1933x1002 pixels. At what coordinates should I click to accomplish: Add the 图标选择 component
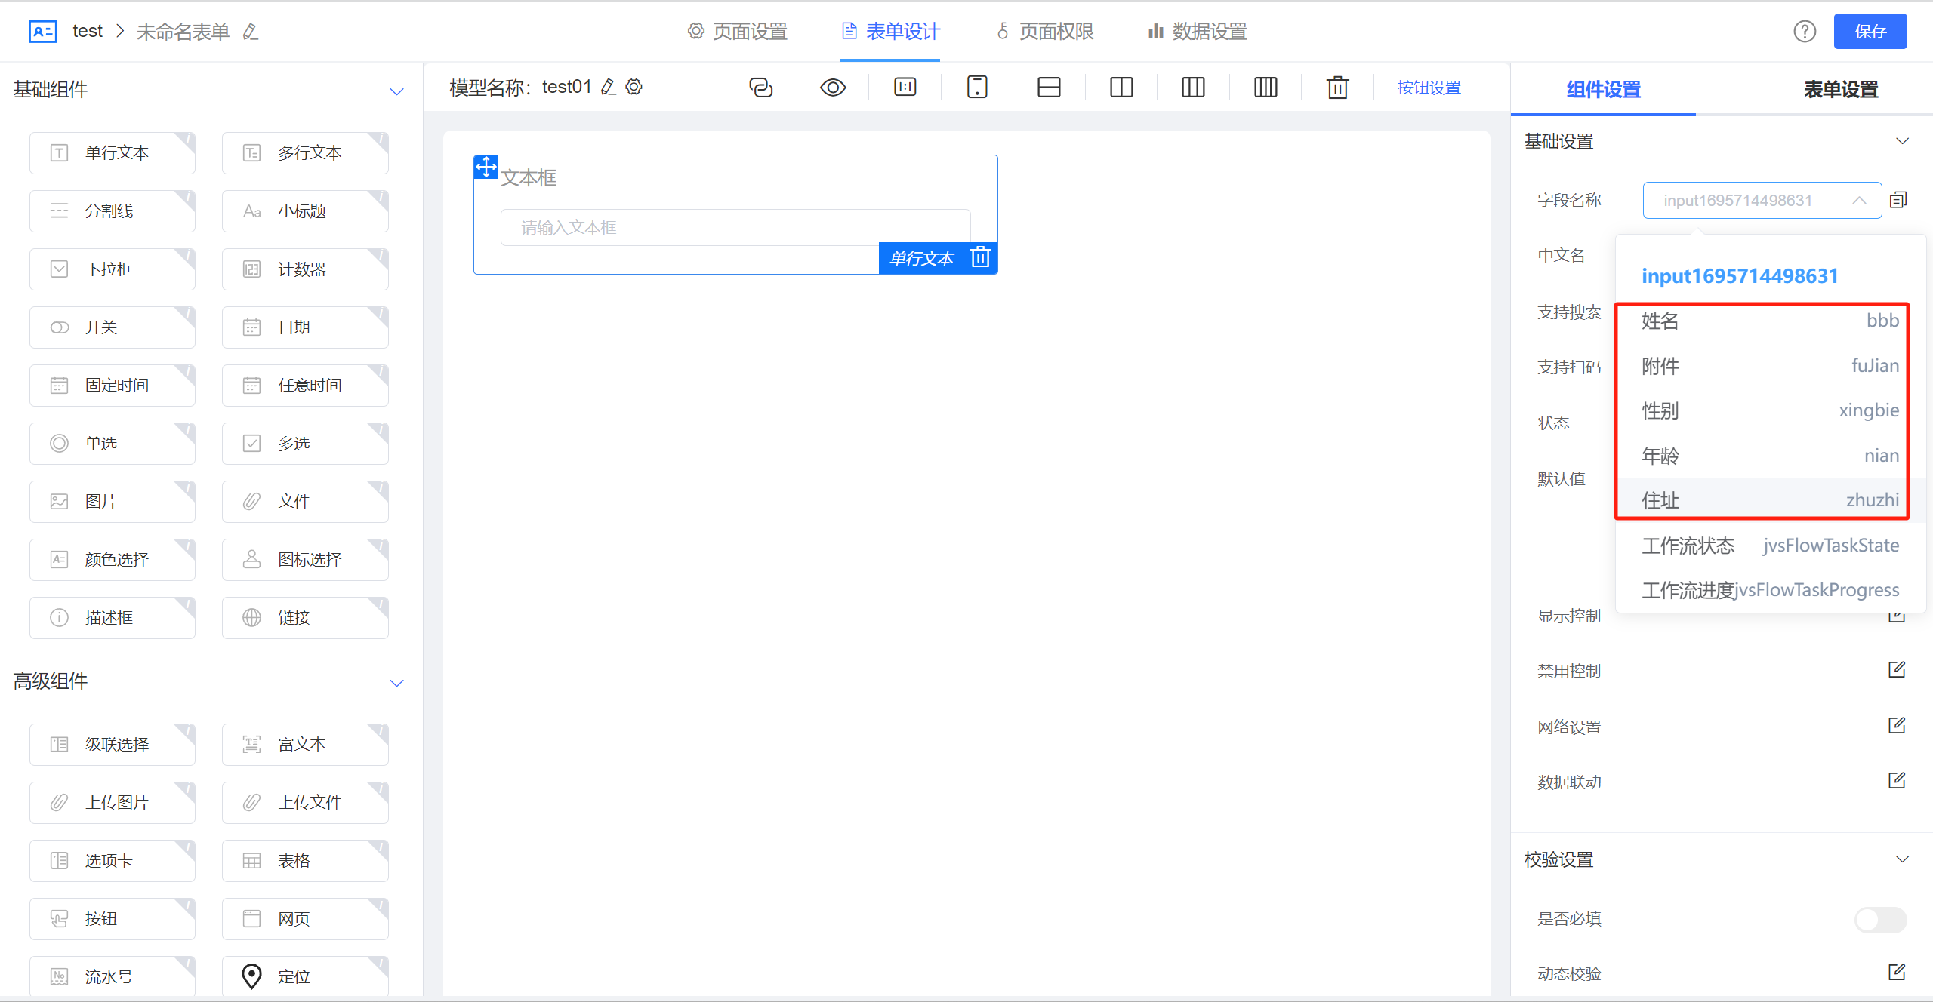click(305, 560)
